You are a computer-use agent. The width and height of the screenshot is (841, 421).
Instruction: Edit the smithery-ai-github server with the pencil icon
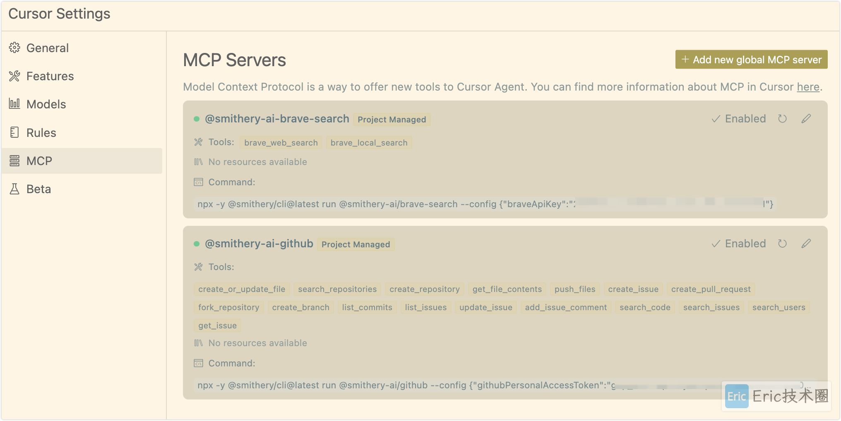pyautogui.click(x=806, y=244)
